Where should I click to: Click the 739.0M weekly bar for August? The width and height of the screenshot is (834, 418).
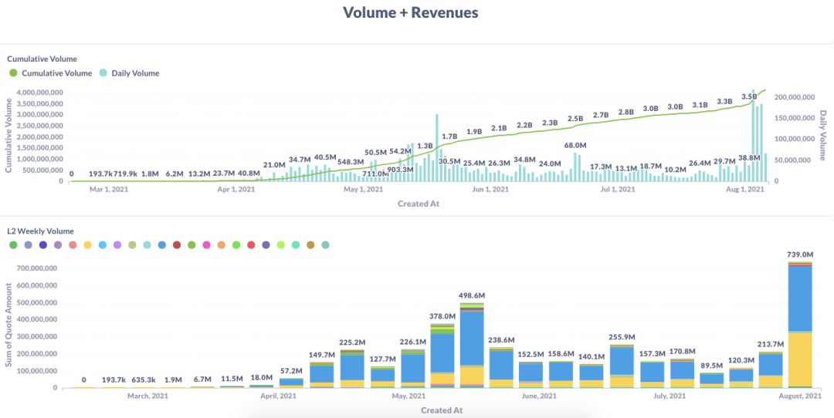click(800, 325)
